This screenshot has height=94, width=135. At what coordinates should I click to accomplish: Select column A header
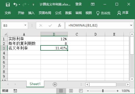pyautogui.click(x=24, y=34)
